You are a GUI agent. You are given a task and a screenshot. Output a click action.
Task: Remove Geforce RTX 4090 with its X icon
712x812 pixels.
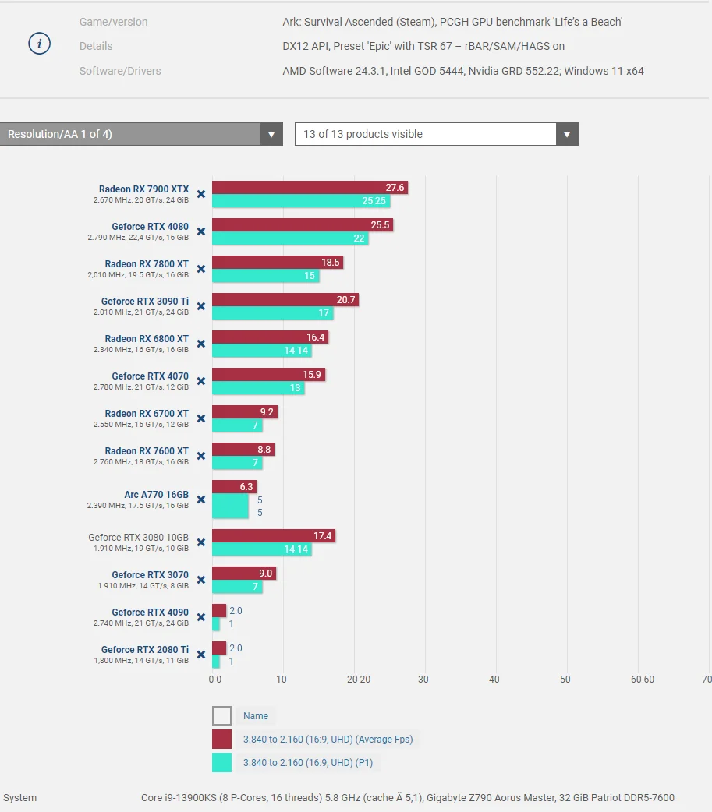201,617
